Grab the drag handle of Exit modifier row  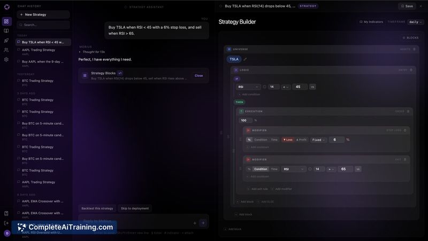coord(240,169)
